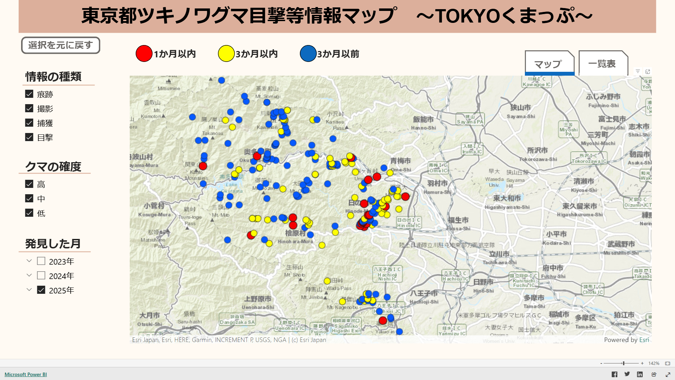
Task: Expand the 2024年 chevron
Action: [x=29, y=275]
